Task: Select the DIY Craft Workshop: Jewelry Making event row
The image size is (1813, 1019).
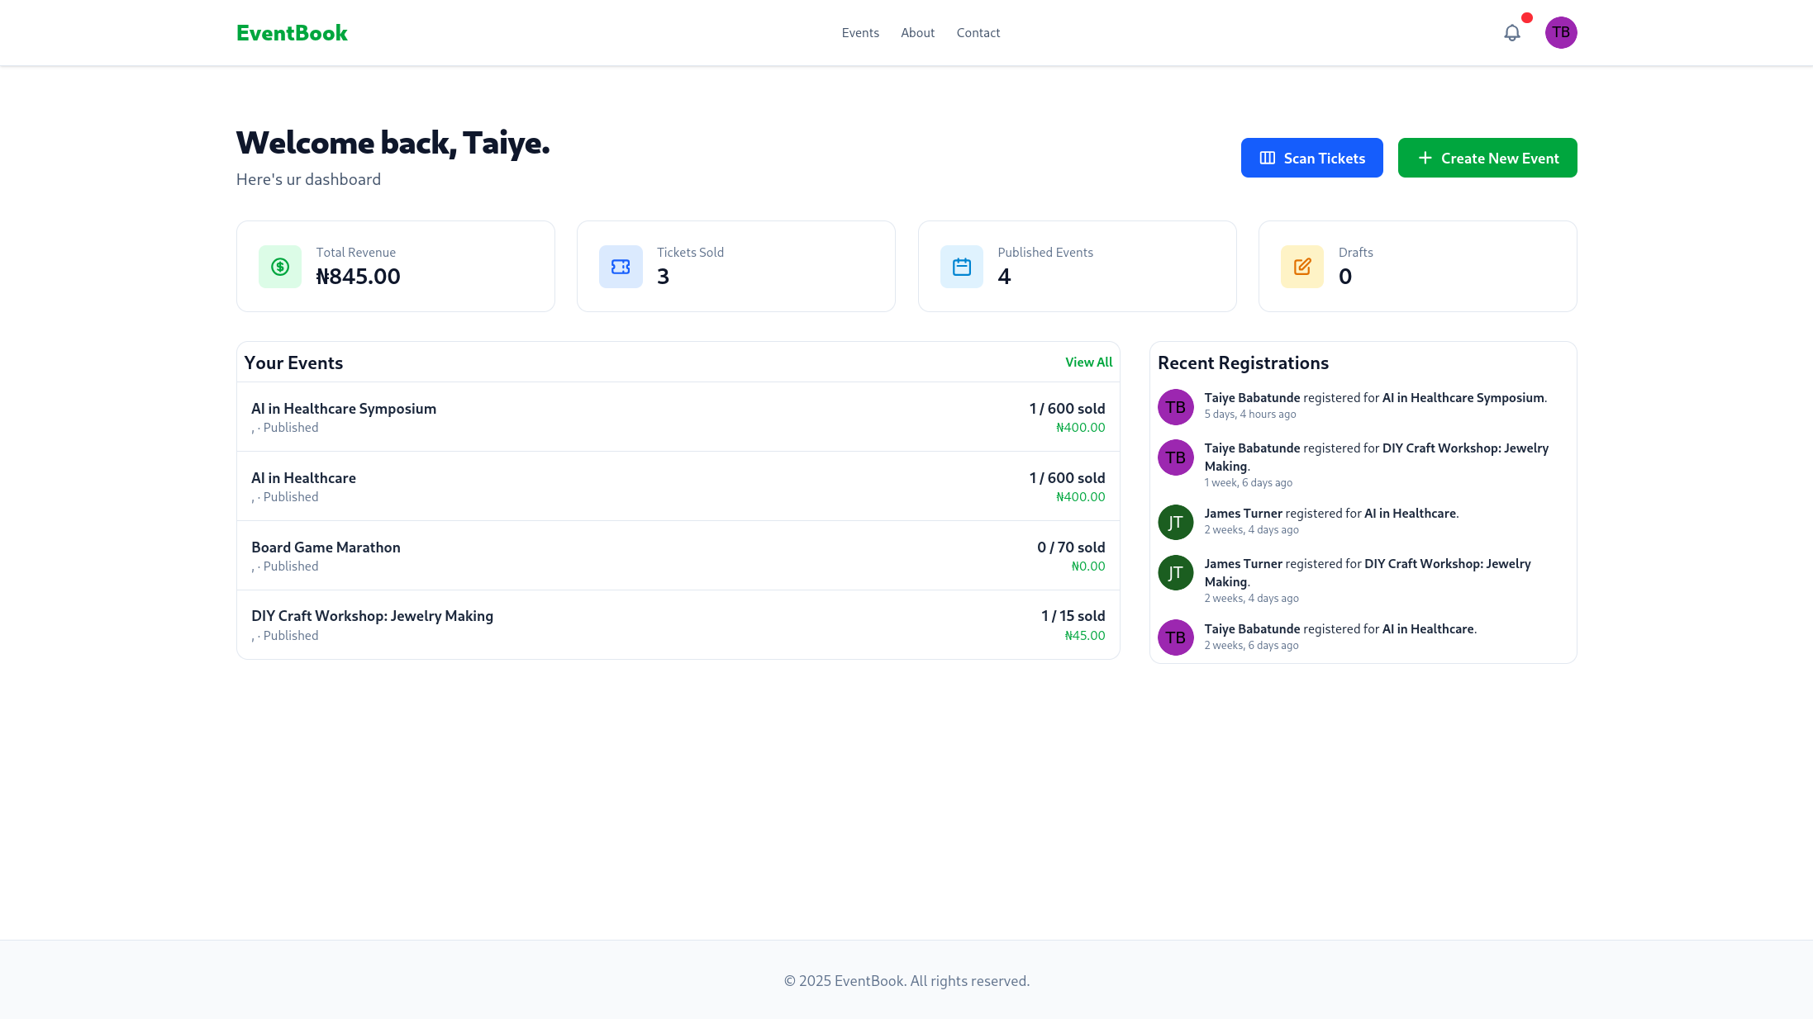Action: pos(372,616)
